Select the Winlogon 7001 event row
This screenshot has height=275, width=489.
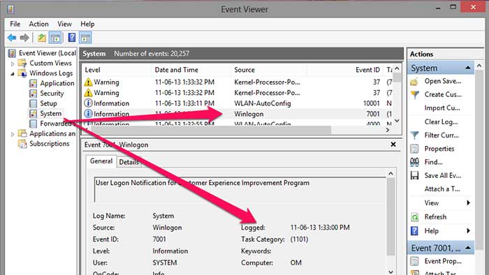[x=238, y=114]
